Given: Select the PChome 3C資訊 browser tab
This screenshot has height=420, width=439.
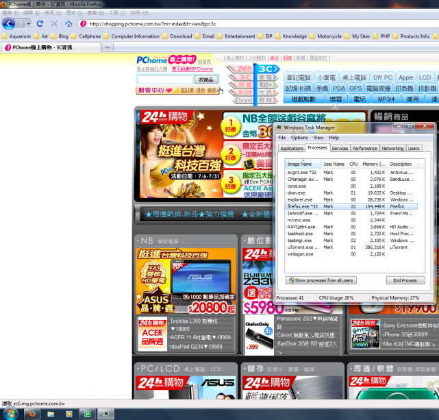Looking at the screenshot, I should pyautogui.click(x=51, y=47).
